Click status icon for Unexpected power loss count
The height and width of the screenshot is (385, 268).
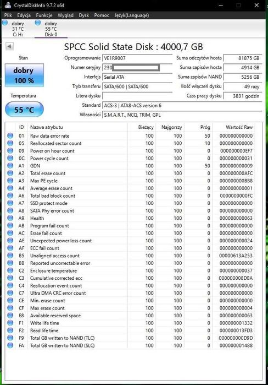point(10,240)
